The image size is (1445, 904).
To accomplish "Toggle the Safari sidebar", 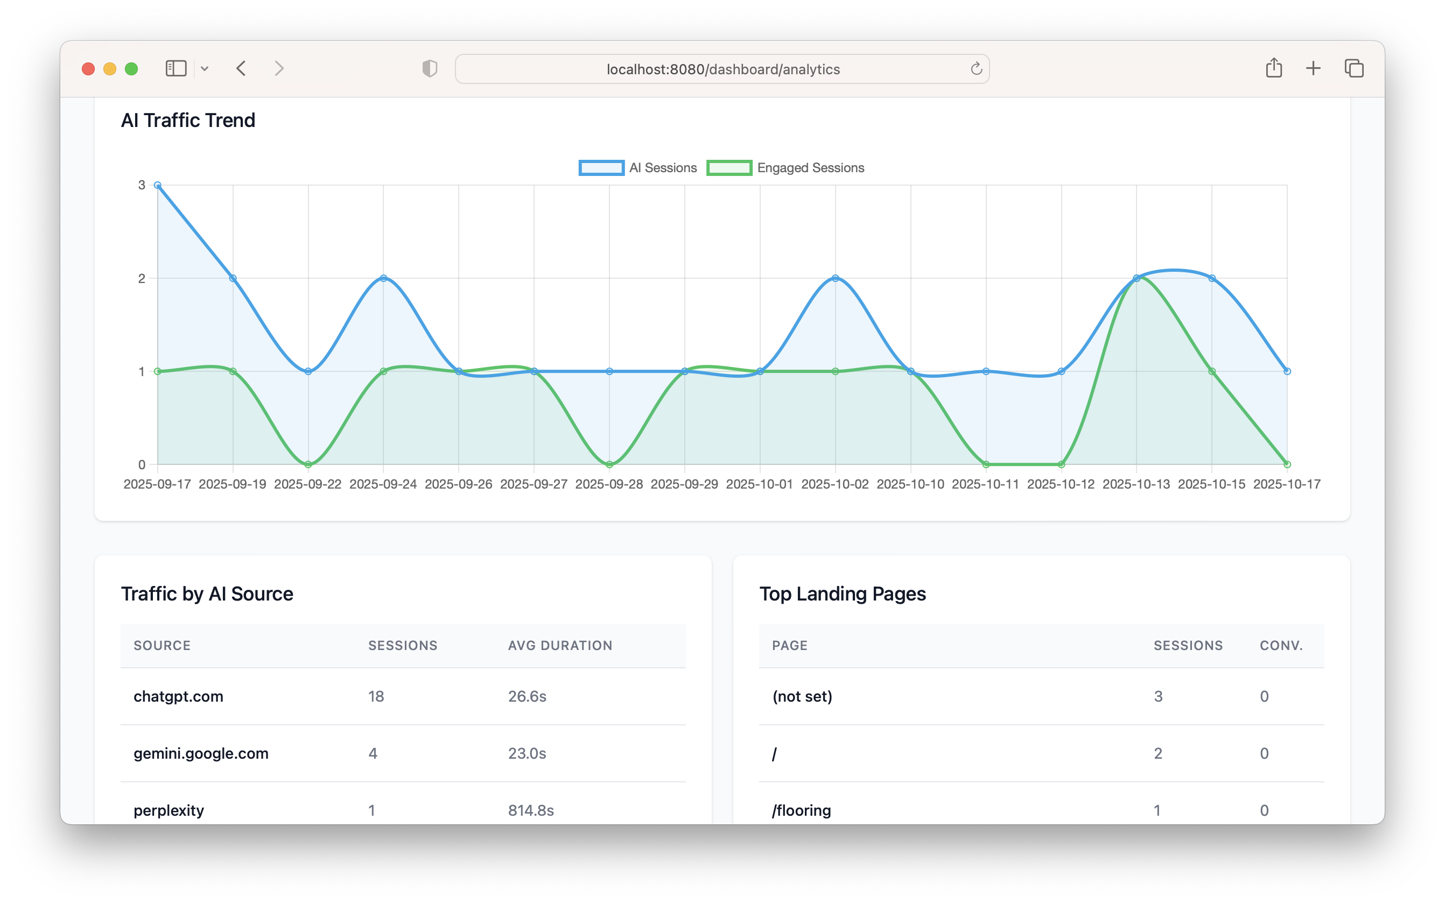I will point(176,68).
